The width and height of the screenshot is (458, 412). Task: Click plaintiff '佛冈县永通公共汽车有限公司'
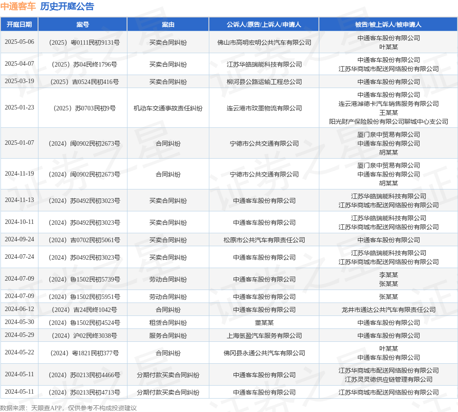(264, 353)
